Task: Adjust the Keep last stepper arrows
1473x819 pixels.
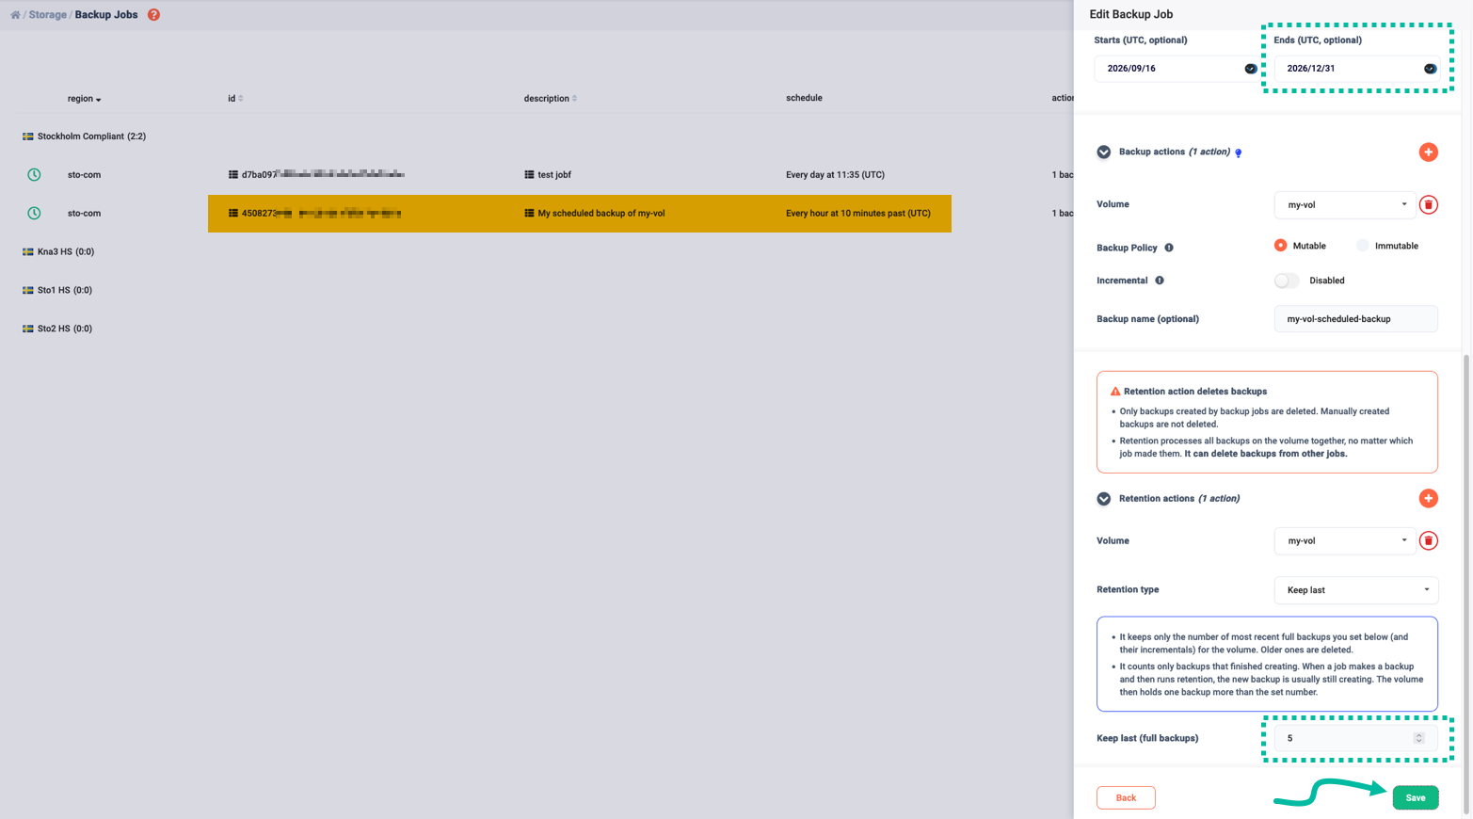Action: [1418, 739]
